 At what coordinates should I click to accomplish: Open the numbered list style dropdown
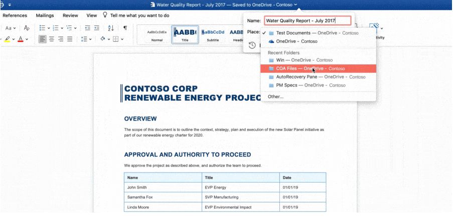[62, 28]
